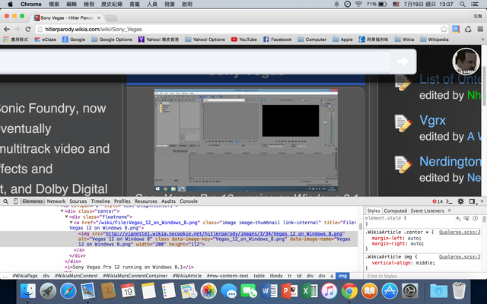Select tbody in the breadcrumb bar

point(275,275)
